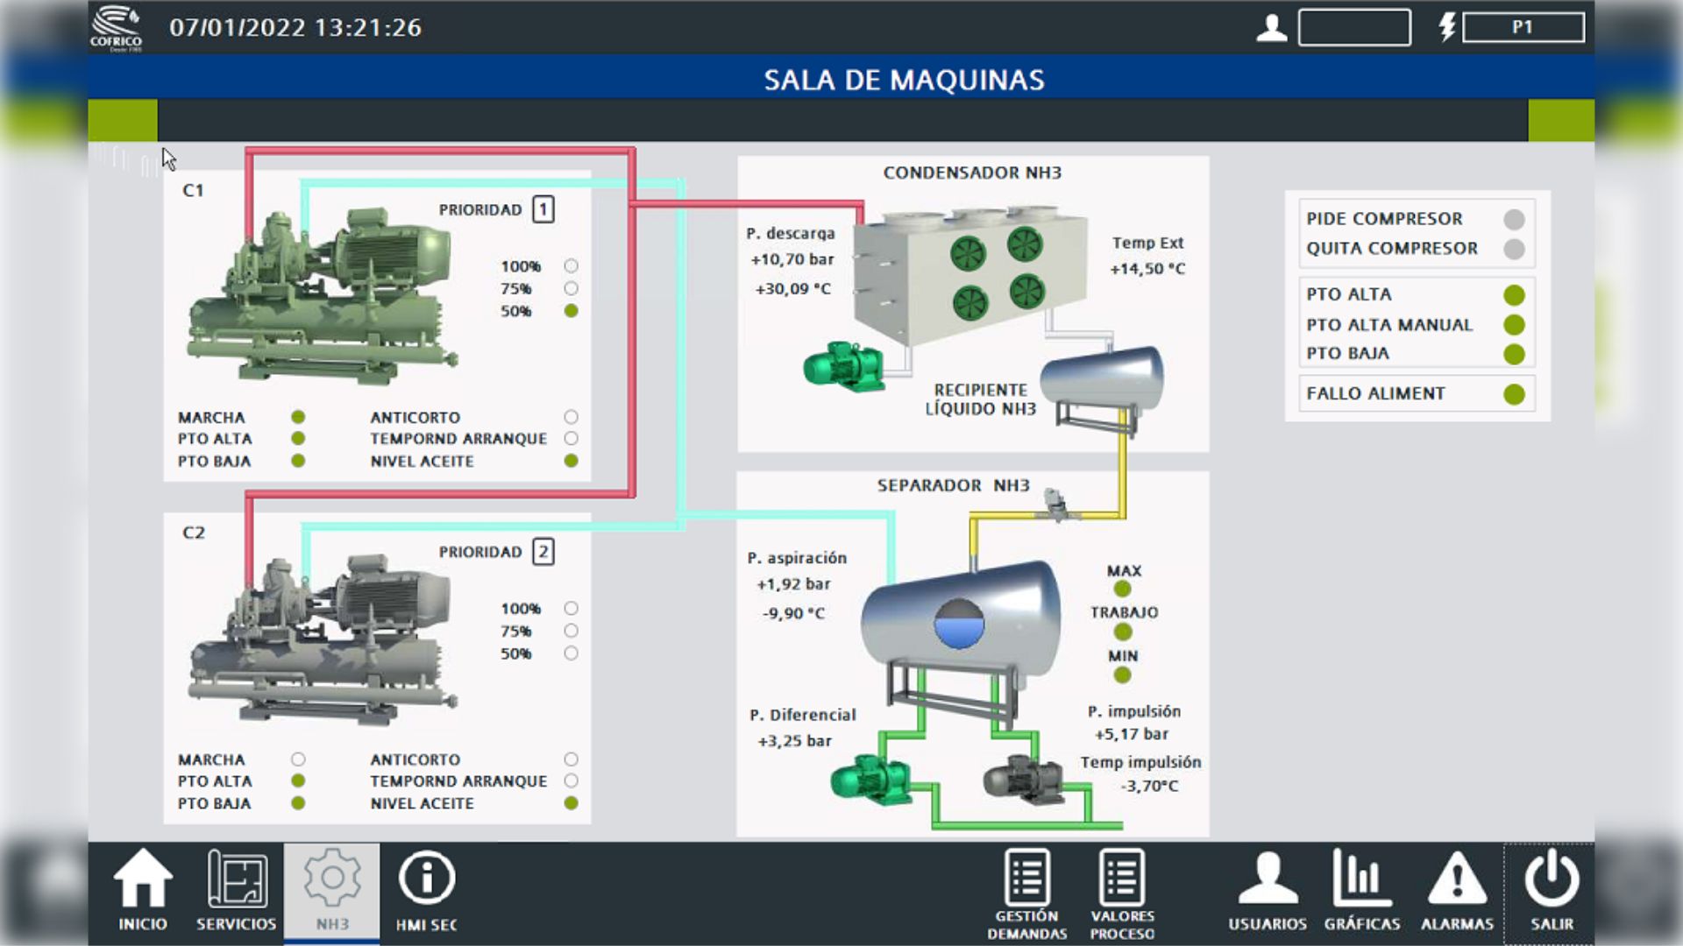Click the empty username field
Image resolution: width=1683 pixels, height=946 pixels.
(1354, 27)
